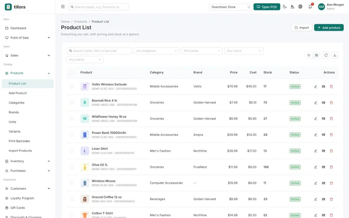Open the notifications bell
The width and height of the screenshot is (349, 218).
click(310, 7)
